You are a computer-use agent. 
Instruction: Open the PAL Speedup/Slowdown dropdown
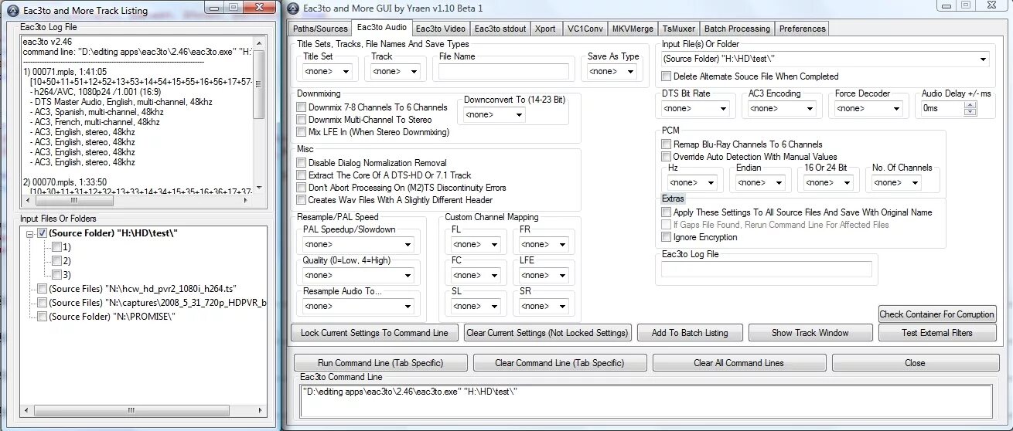click(x=358, y=244)
